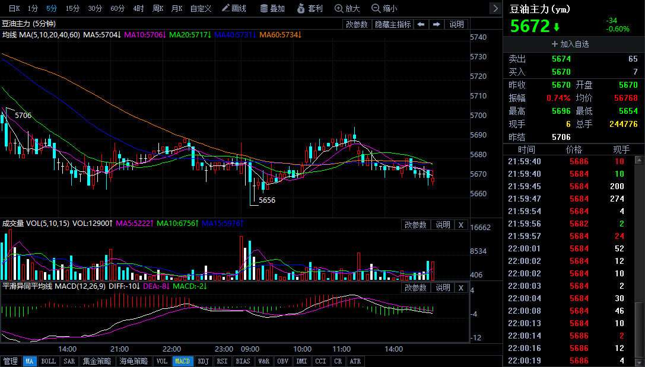Expand toolbar with right arrow button
Image resolution: width=645 pixels, height=367 pixels.
[495, 8]
